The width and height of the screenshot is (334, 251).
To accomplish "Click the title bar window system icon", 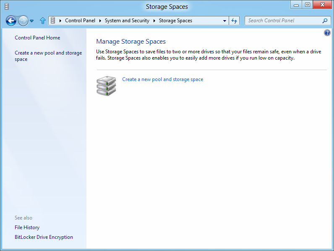I will tap(7, 6).
